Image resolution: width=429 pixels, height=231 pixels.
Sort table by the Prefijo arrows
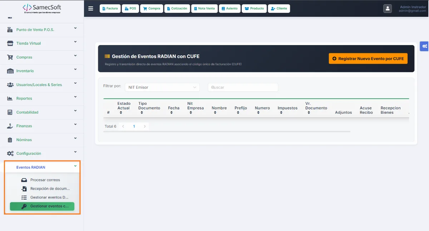(238, 113)
